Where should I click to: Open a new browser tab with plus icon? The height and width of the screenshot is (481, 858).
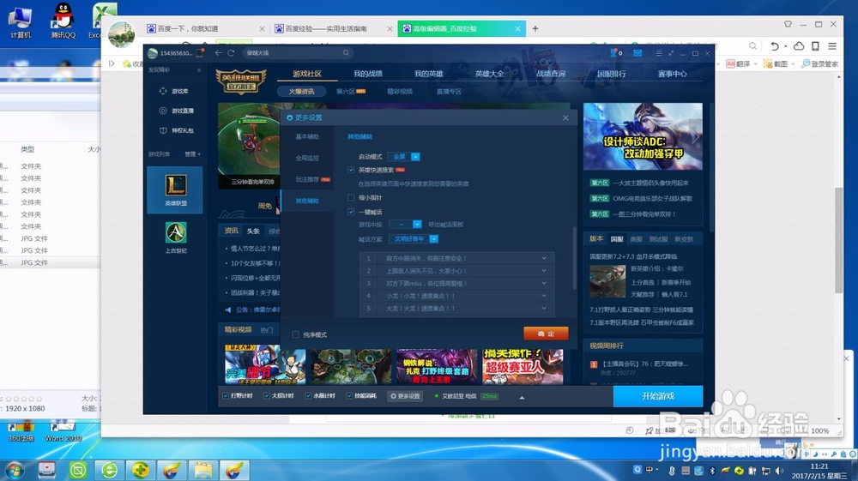[x=535, y=28]
